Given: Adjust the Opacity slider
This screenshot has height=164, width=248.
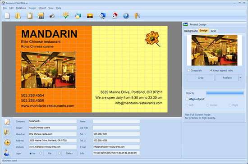Looking at the screenshot, I should coord(225,93).
